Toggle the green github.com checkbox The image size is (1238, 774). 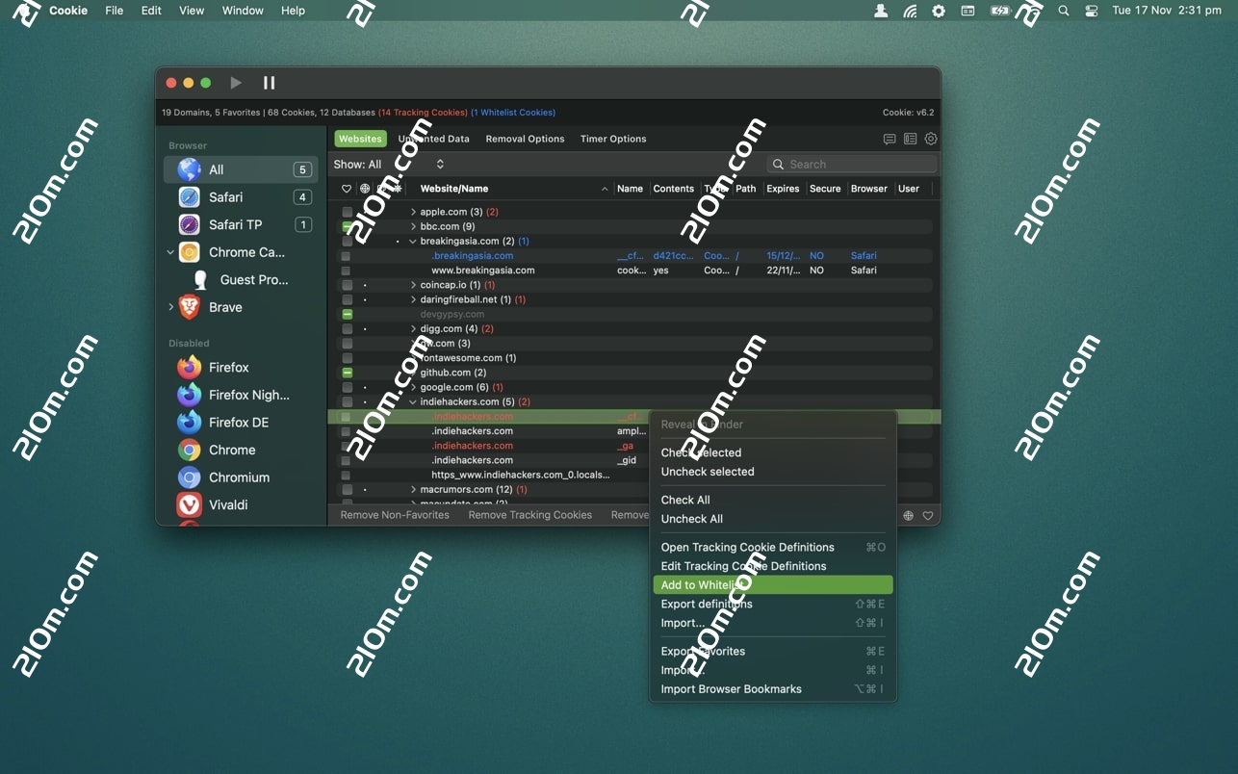(348, 373)
